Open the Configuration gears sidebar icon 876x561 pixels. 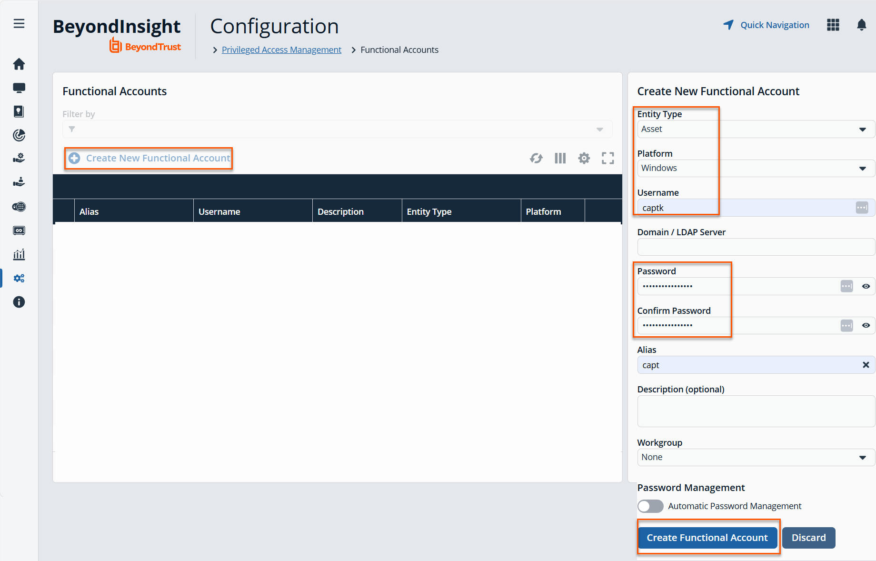point(19,278)
